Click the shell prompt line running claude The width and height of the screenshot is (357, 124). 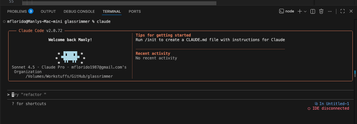(59, 22)
